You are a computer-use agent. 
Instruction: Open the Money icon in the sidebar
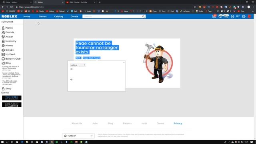pos(3,46)
